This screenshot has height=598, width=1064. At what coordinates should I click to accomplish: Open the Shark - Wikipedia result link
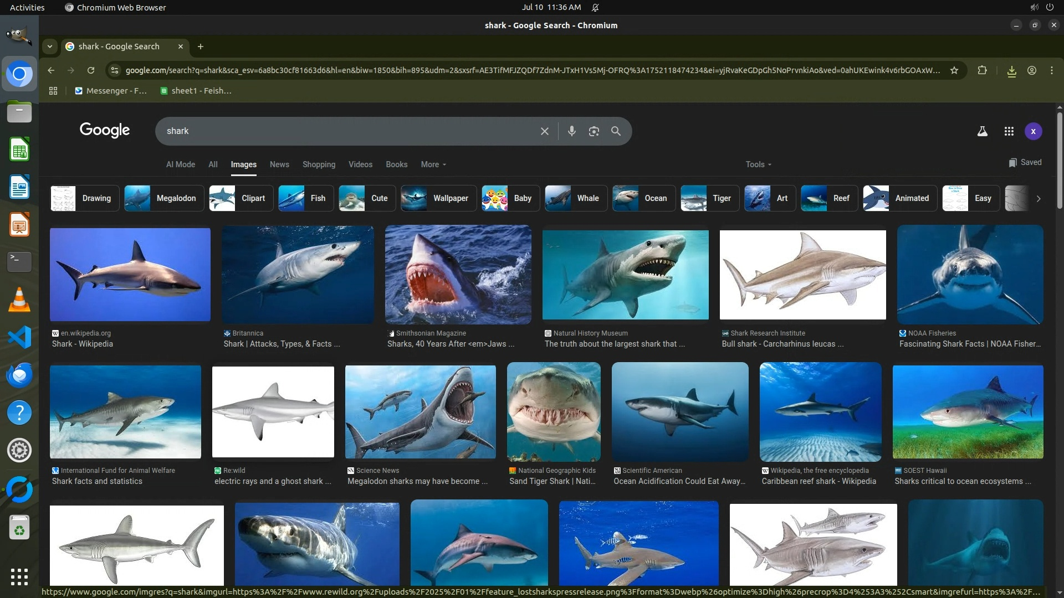click(83, 344)
